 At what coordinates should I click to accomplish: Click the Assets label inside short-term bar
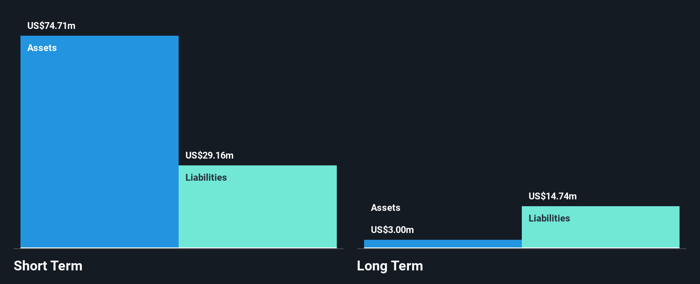pyautogui.click(x=42, y=48)
